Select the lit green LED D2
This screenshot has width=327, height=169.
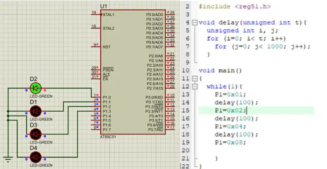click(36, 88)
